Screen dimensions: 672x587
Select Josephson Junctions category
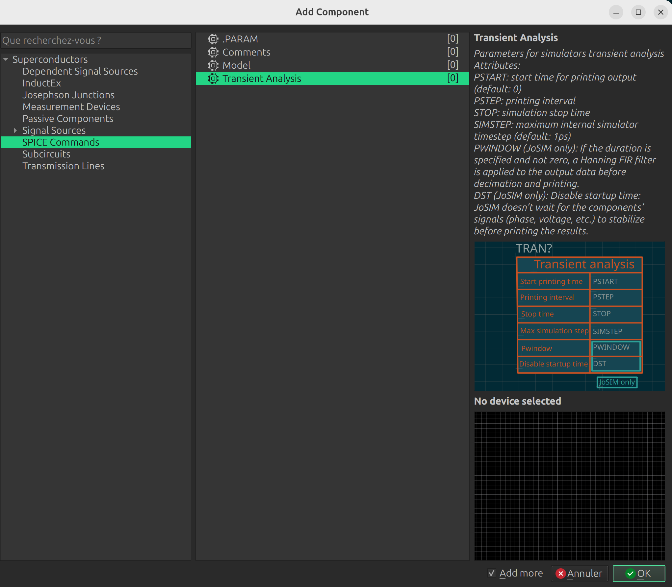tap(68, 95)
